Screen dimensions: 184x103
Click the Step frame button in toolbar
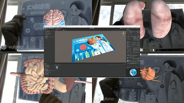coord(93,29)
